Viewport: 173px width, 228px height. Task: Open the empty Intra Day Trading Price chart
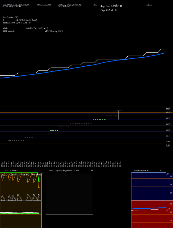point(69,193)
